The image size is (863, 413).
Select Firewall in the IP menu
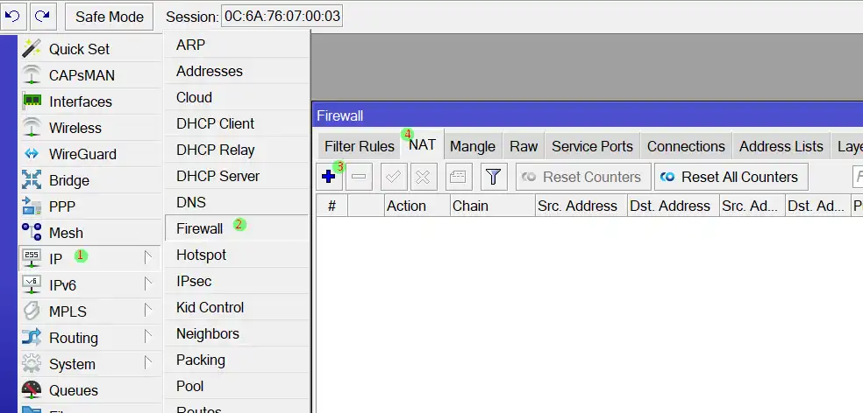(199, 228)
